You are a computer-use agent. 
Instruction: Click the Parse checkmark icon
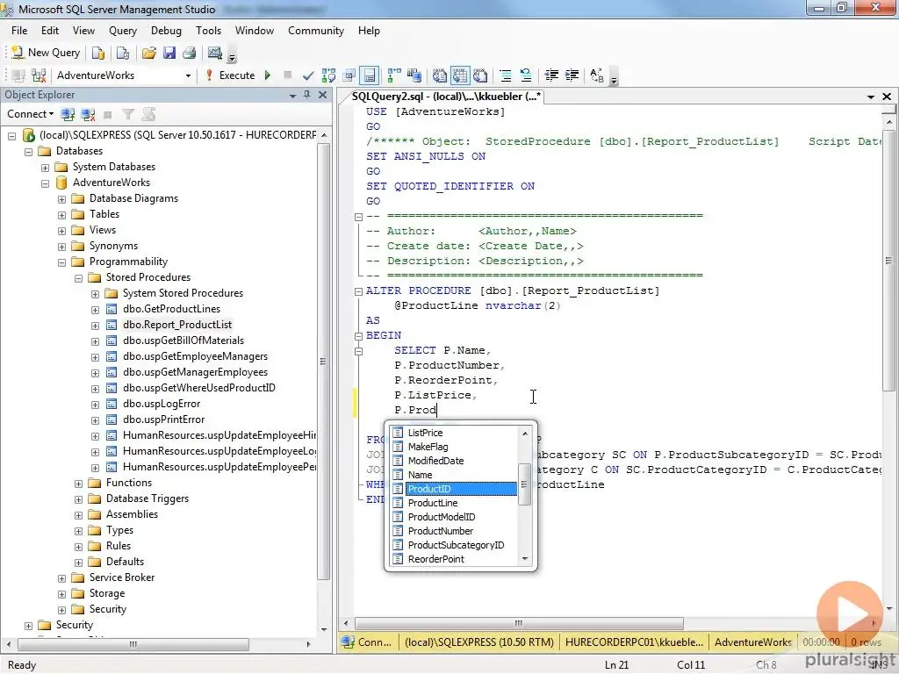tap(308, 75)
